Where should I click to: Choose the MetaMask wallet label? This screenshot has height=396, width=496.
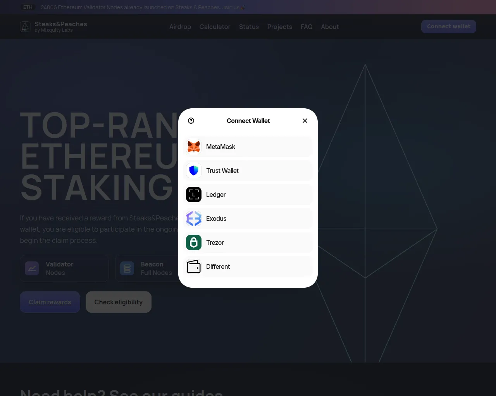(x=220, y=147)
